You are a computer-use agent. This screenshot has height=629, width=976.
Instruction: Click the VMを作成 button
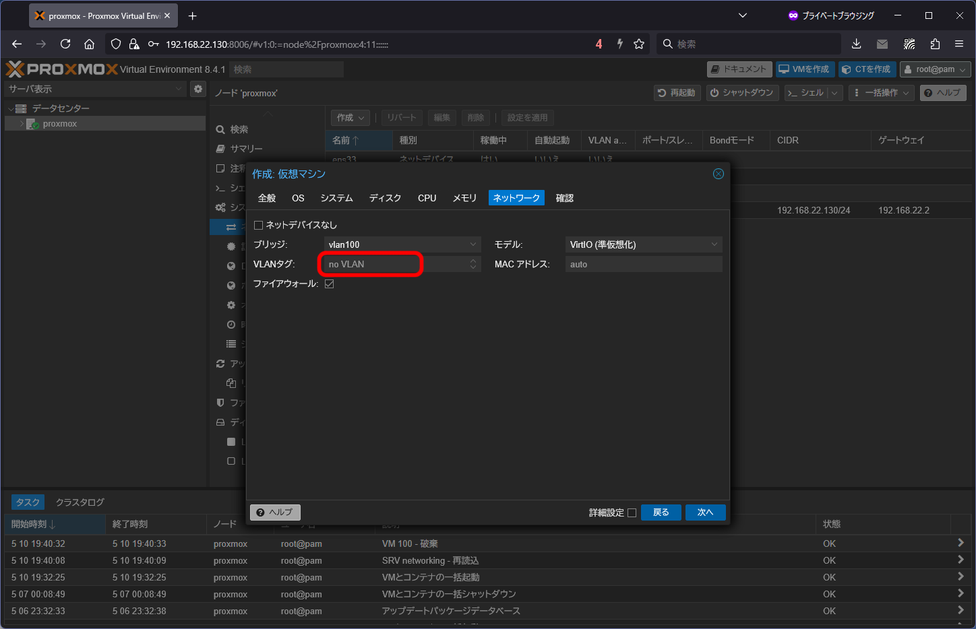point(805,69)
